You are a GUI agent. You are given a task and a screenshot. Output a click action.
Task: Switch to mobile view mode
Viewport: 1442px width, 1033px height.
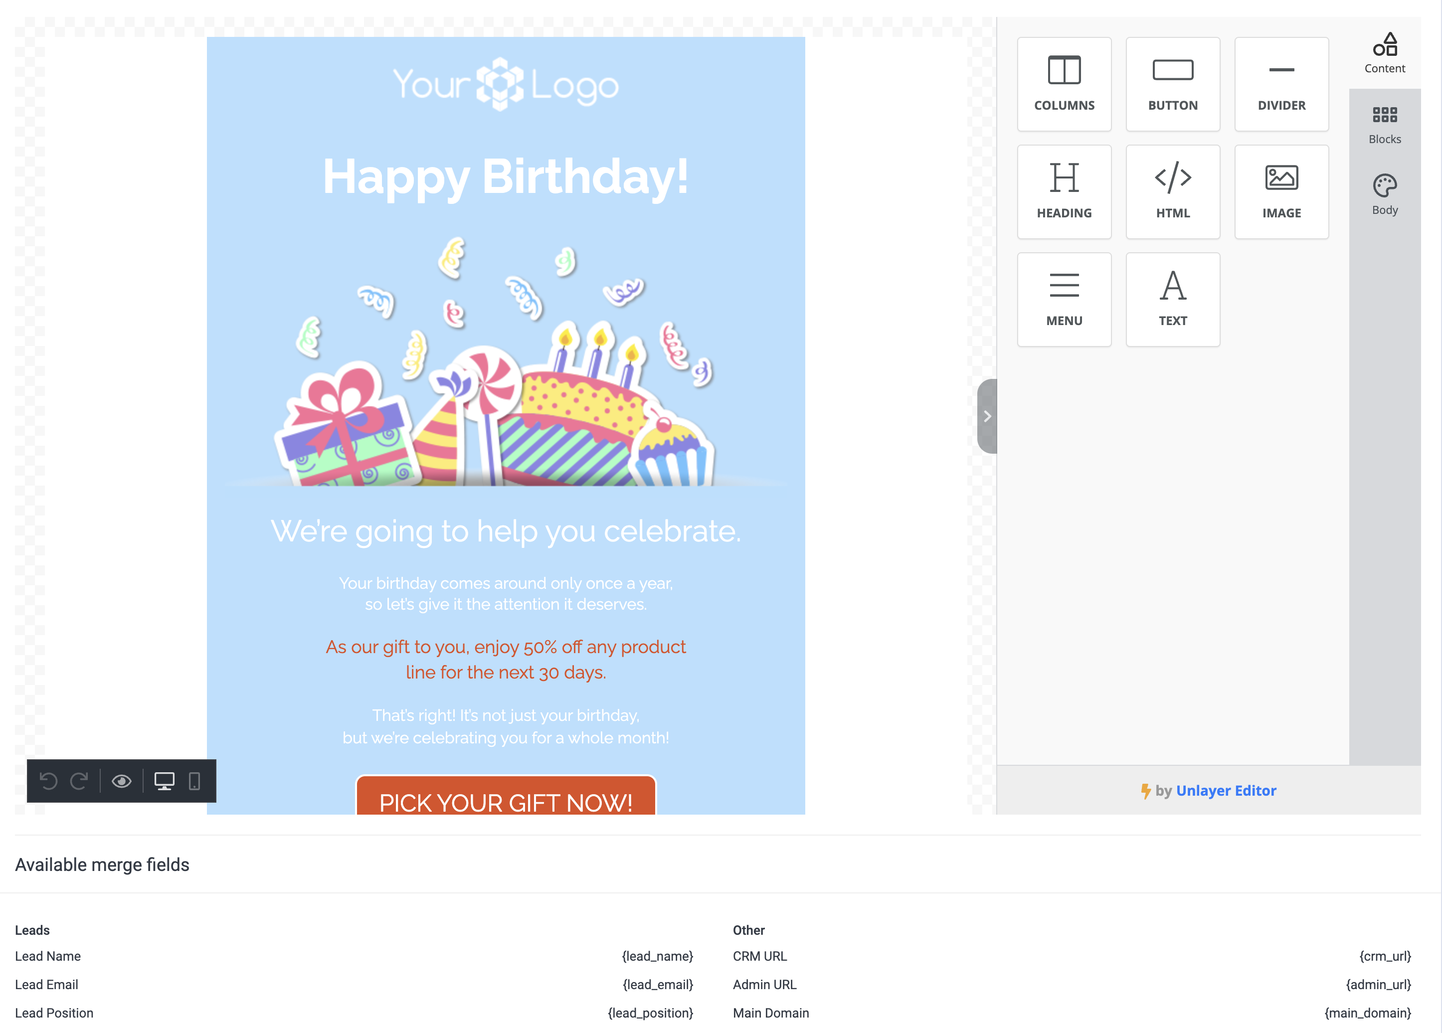(x=194, y=781)
